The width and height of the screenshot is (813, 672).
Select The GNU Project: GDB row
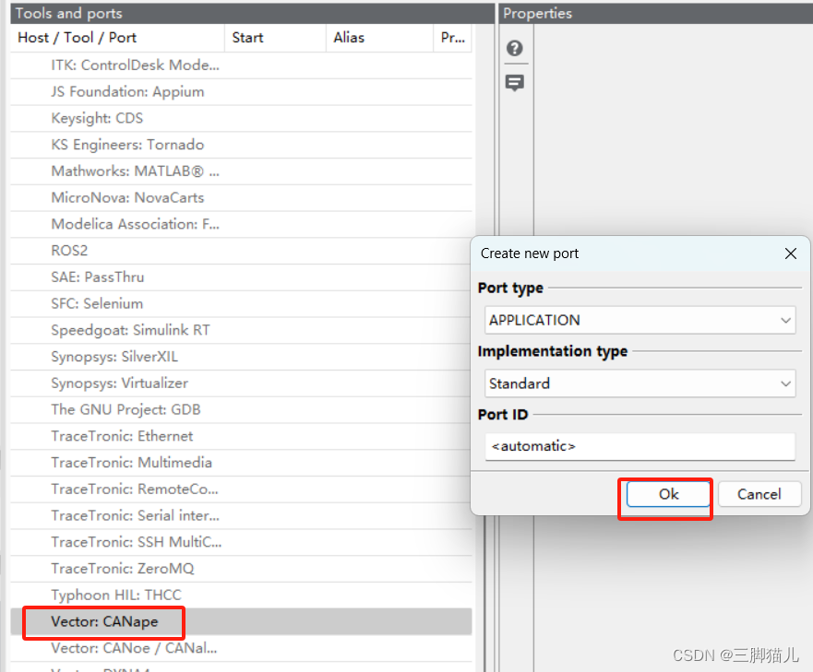tap(241, 409)
